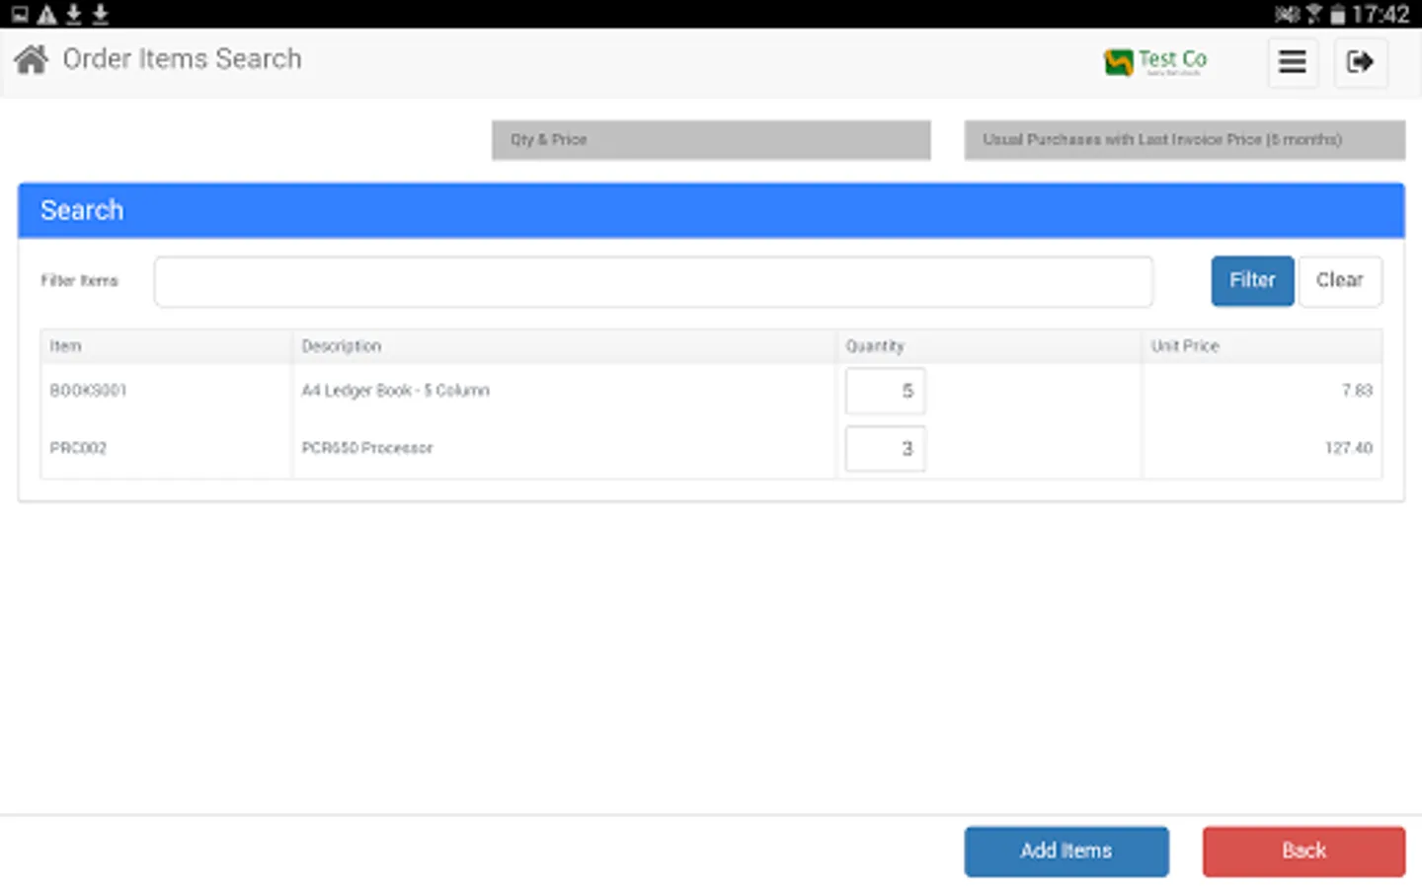Image resolution: width=1422 pixels, height=888 pixels.
Task: Click the Home icon in the header
Action: (x=30, y=59)
